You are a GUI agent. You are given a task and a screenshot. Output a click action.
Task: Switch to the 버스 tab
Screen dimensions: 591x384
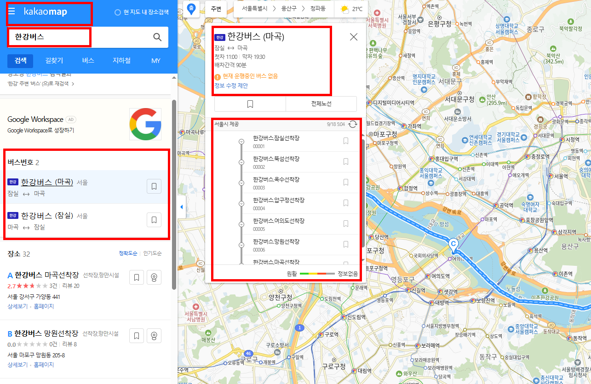[x=88, y=61]
